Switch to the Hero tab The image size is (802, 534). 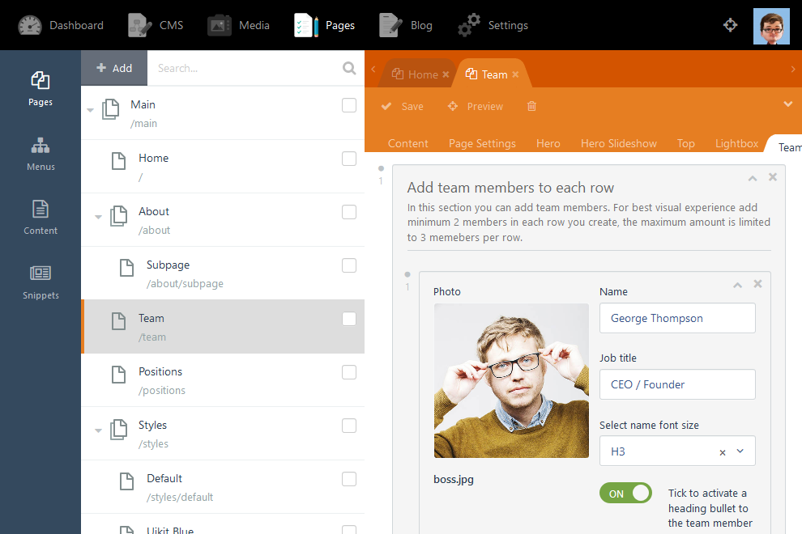pos(548,143)
